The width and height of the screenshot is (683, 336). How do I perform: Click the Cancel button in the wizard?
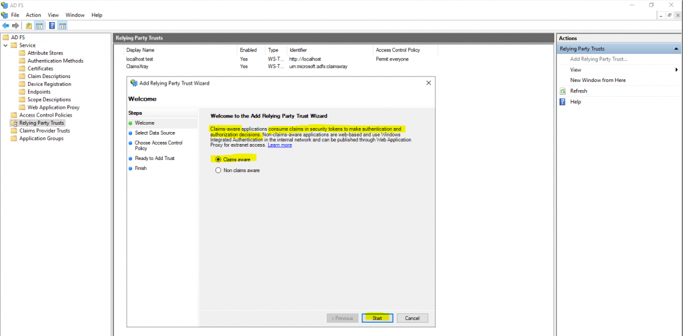pos(412,318)
